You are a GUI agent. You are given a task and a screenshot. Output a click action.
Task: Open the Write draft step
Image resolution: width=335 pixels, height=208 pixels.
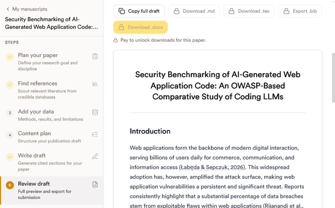click(52, 162)
